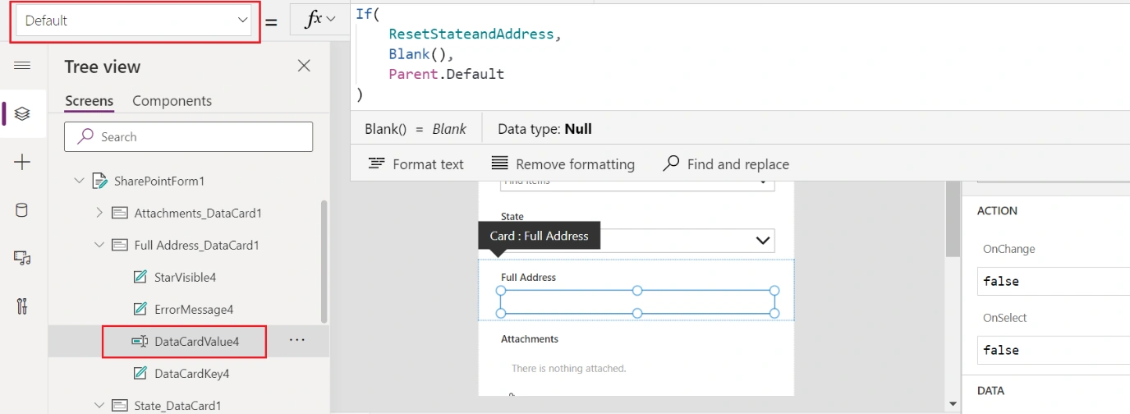This screenshot has height=414, width=1130.
Task: Select the Screens tab
Action: (x=89, y=101)
